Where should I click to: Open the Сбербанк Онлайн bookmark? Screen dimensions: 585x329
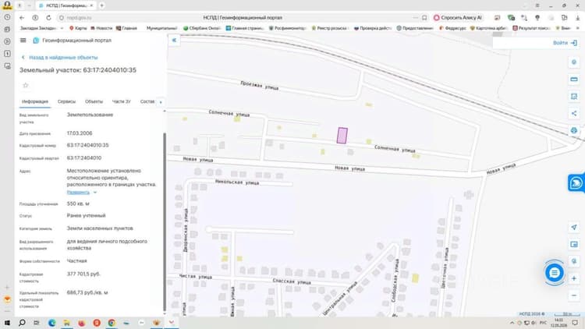point(202,28)
